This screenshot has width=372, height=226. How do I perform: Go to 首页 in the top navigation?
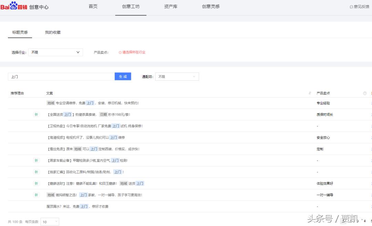tap(93, 6)
